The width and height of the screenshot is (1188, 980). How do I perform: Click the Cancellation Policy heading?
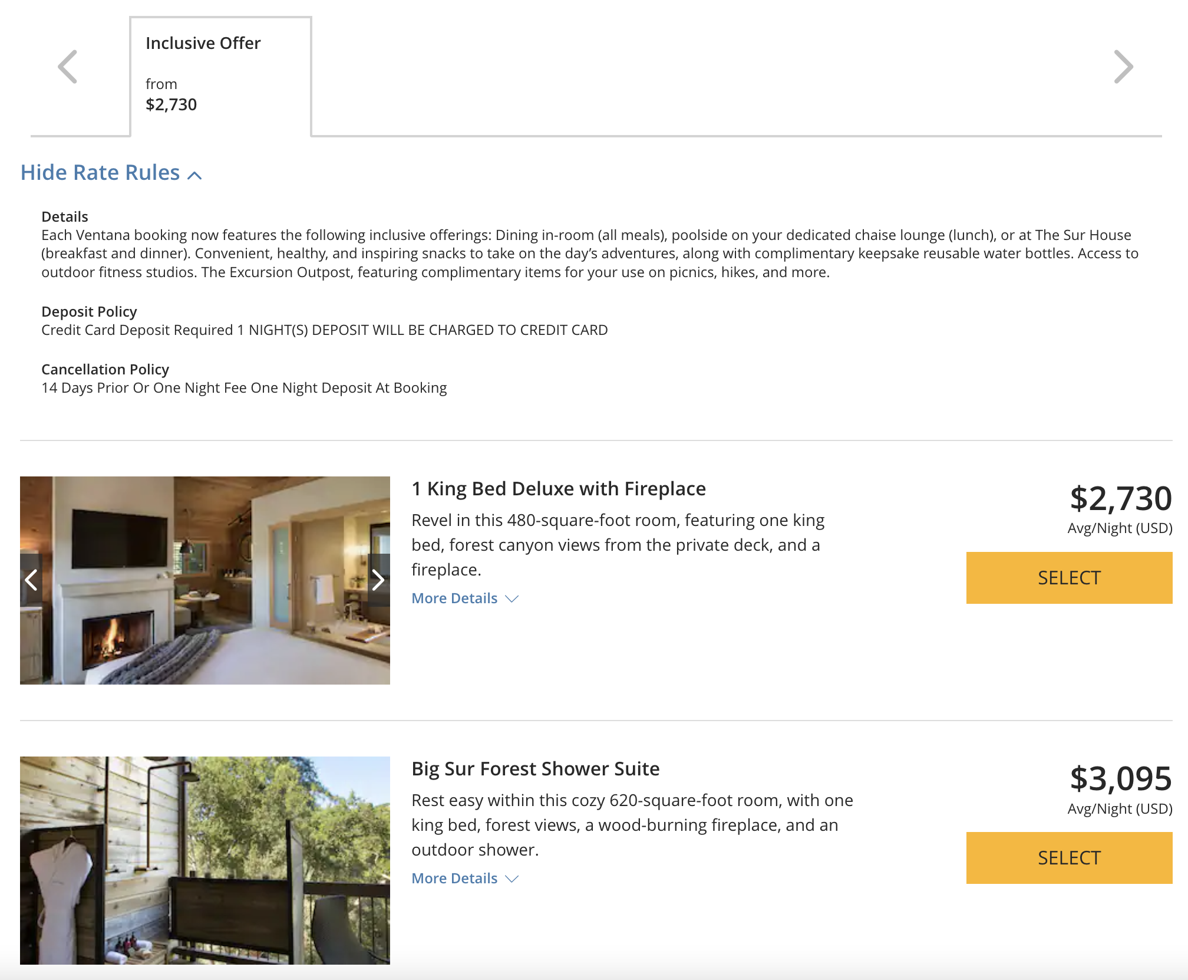click(x=105, y=370)
